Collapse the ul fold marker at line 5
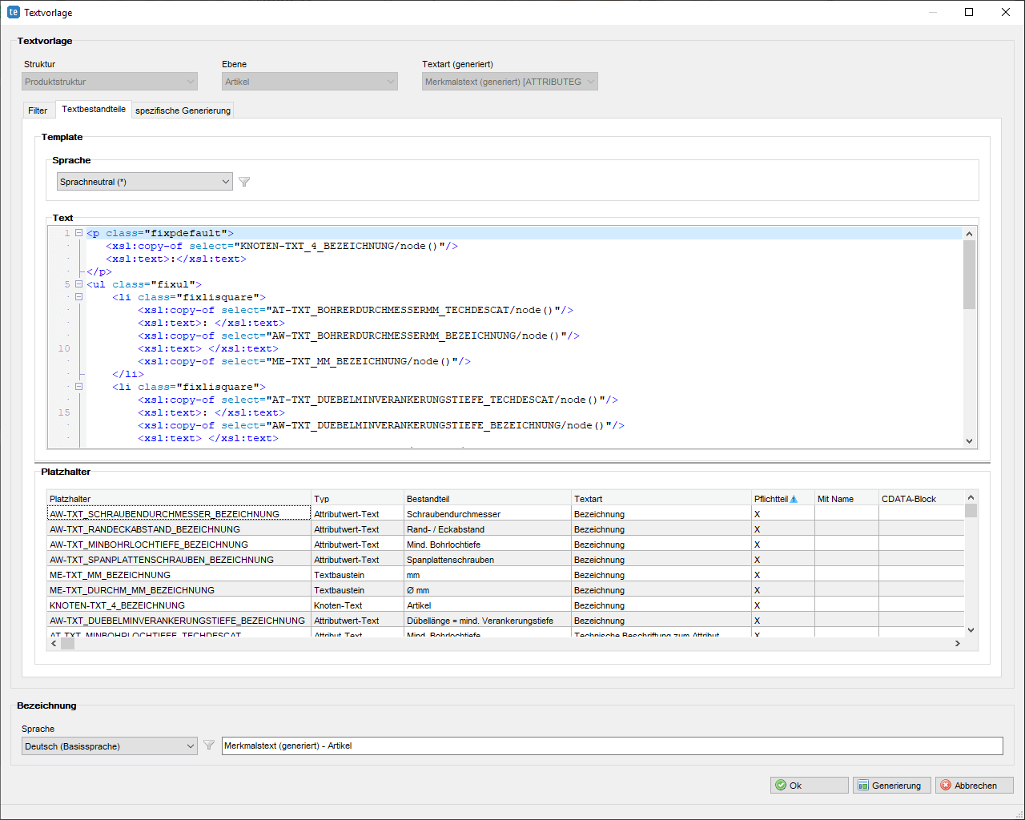 tap(78, 284)
